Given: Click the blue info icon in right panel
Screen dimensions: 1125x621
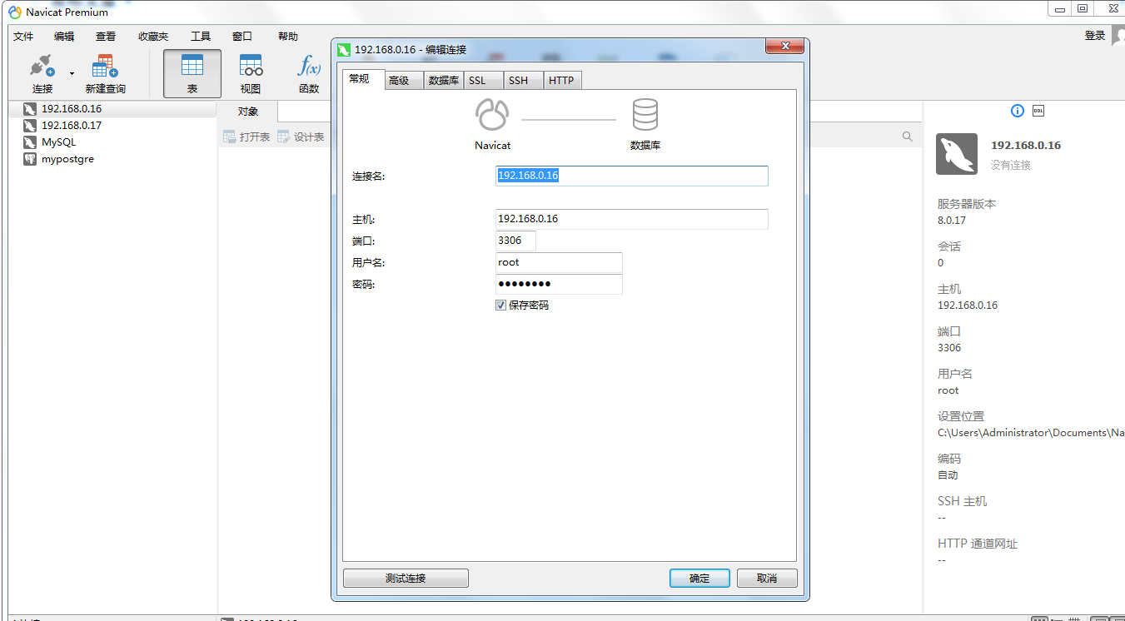Looking at the screenshot, I should 1018,111.
